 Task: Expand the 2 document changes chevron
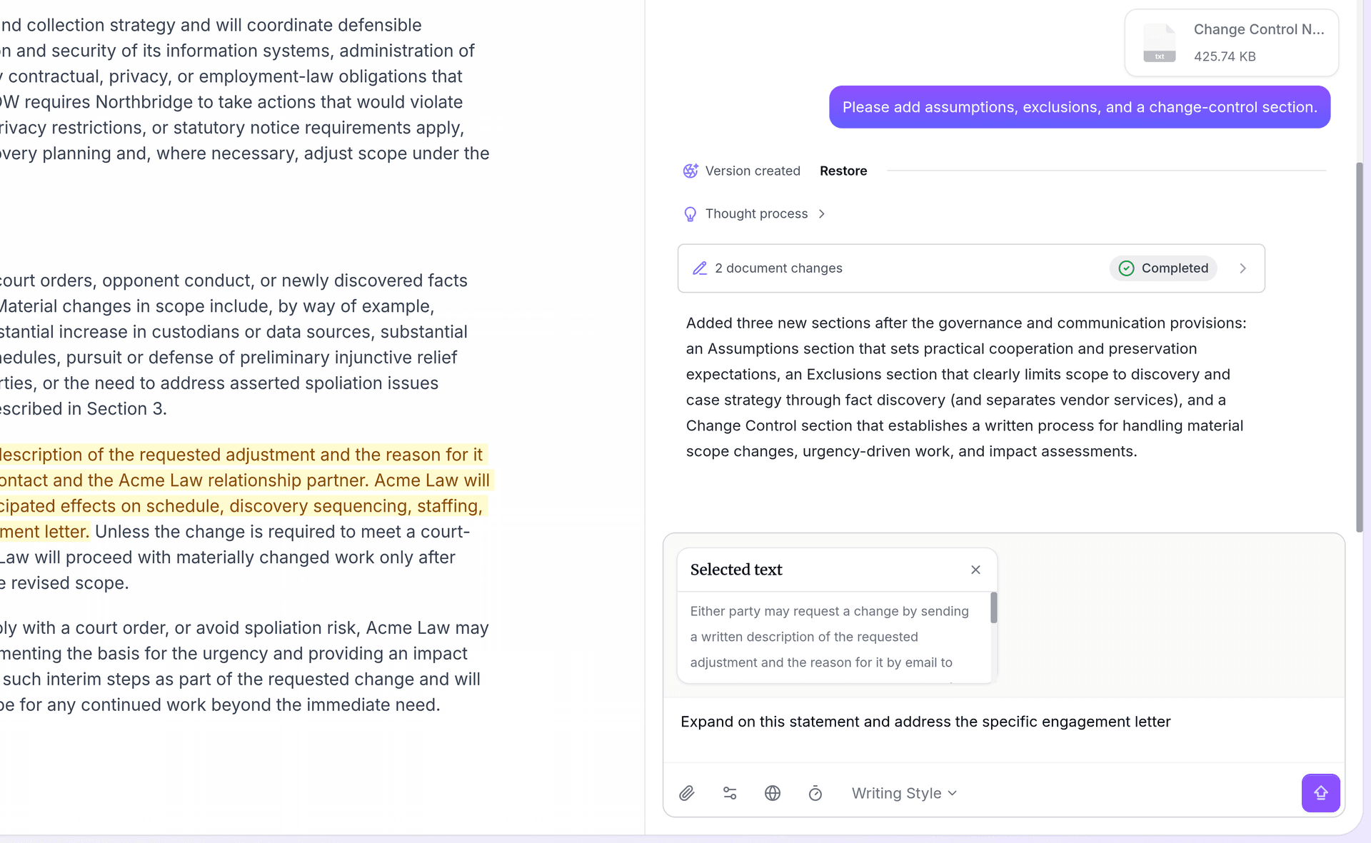coord(1242,268)
